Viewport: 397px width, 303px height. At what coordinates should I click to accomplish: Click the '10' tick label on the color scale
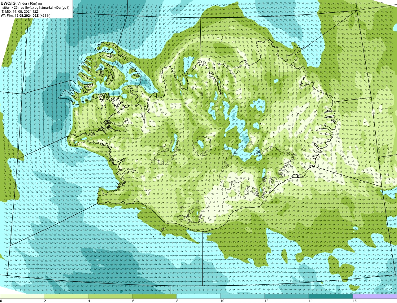tap(222, 301)
